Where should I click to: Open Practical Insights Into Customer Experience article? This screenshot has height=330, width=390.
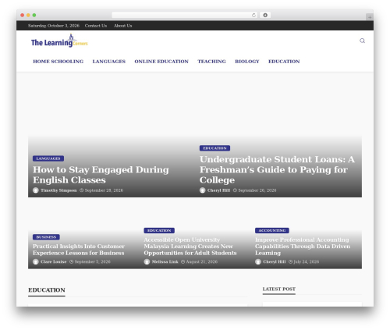tap(79, 250)
